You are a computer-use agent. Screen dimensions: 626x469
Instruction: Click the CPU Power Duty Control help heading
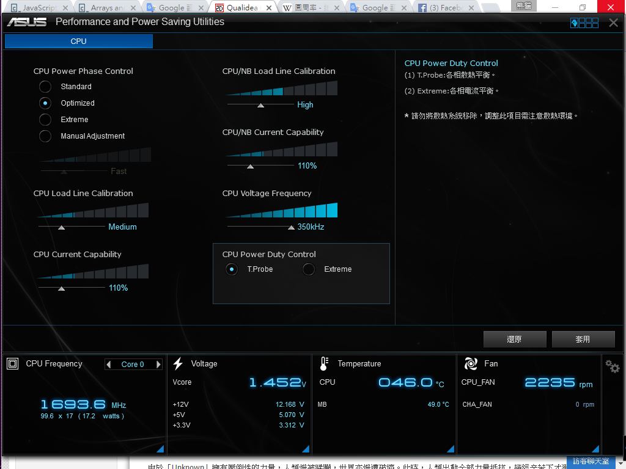pos(451,63)
